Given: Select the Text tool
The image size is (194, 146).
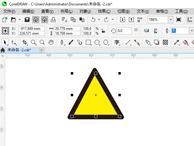Looking at the screenshot, I should (117, 43).
